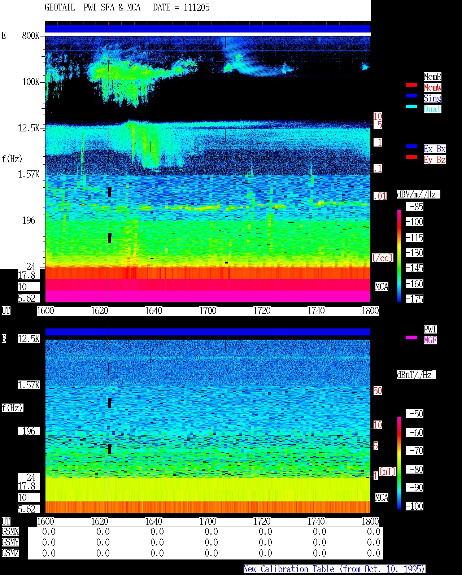Click the '196' label on B panel axis
The width and height of the screenshot is (462, 575).
tap(29, 431)
